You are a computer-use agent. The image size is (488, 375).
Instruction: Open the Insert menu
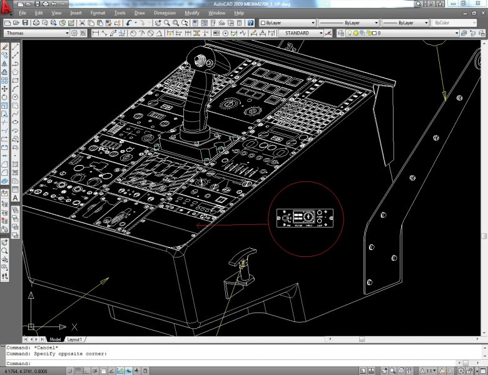click(76, 13)
